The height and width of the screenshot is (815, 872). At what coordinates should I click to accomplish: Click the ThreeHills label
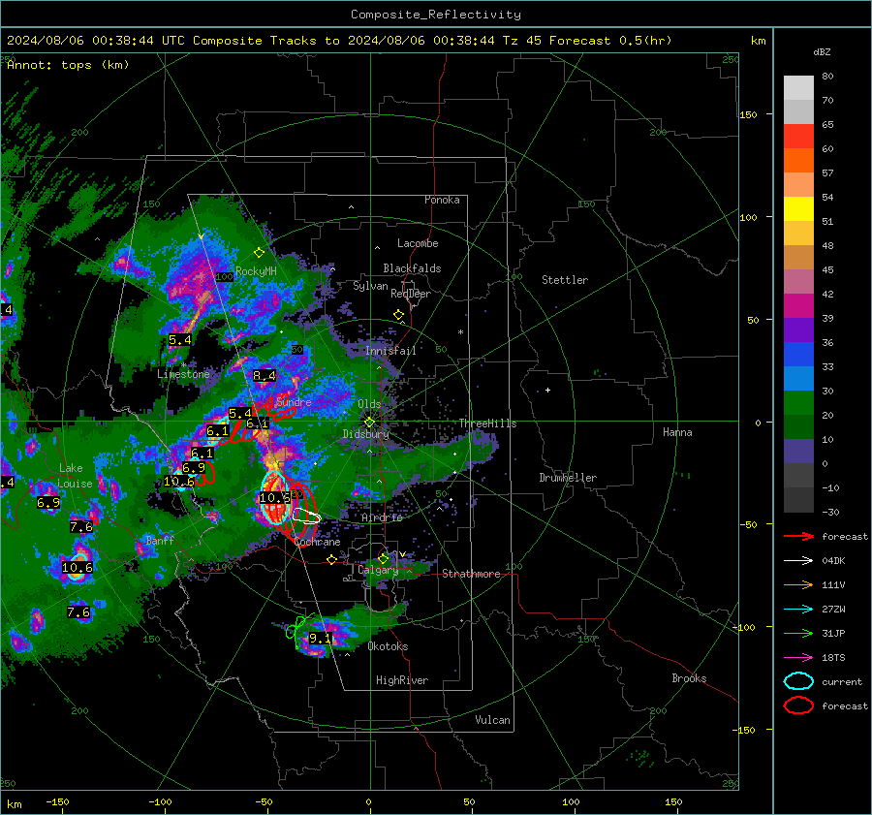(x=487, y=423)
